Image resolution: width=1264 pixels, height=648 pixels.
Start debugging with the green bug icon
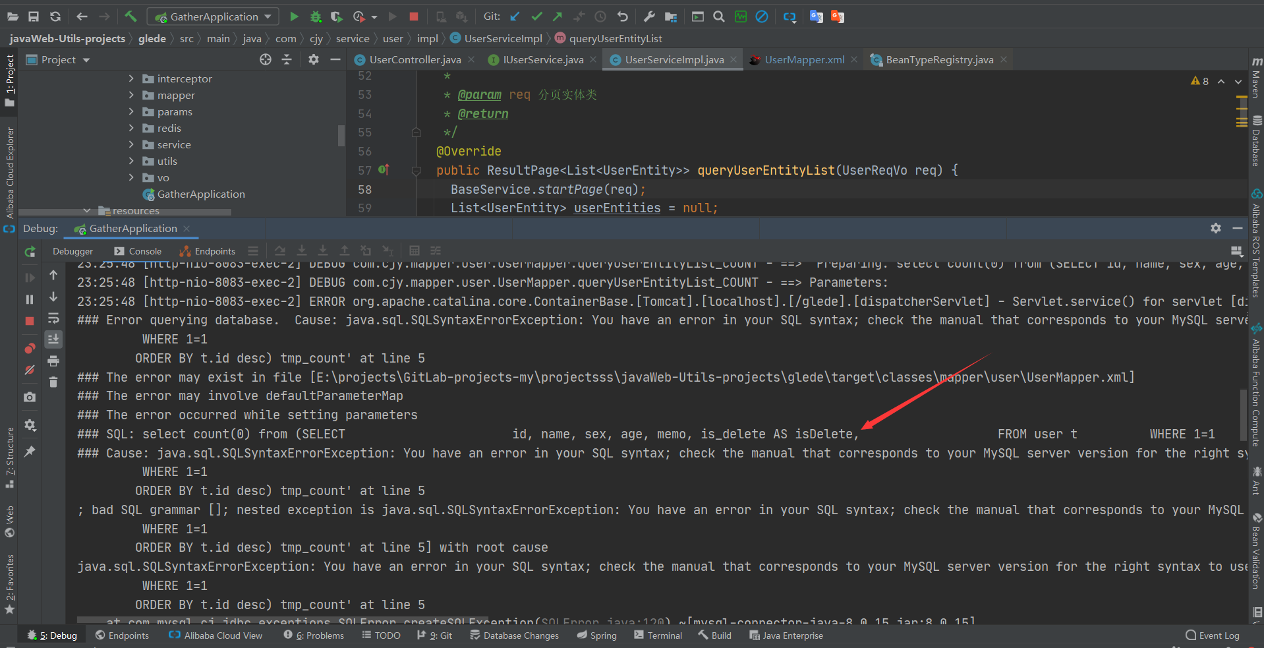point(316,16)
